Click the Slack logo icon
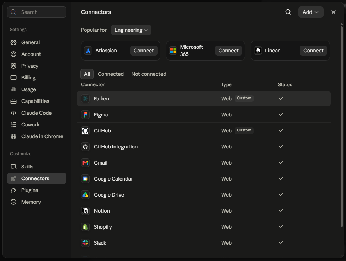This screenshot has width=346, height=261. [85, 243]
